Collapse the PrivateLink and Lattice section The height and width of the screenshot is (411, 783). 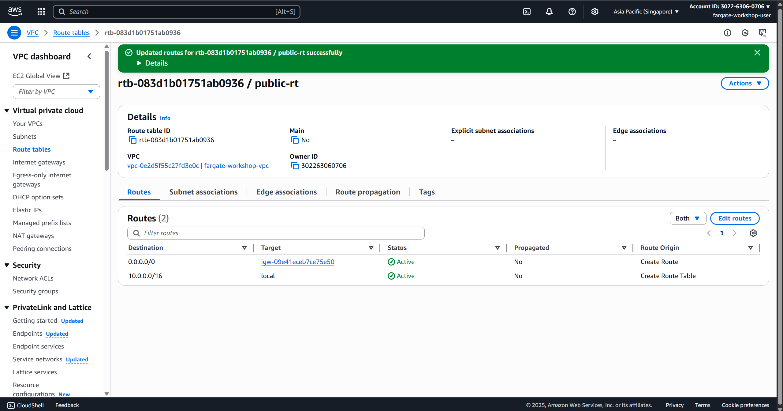point(7,307)
